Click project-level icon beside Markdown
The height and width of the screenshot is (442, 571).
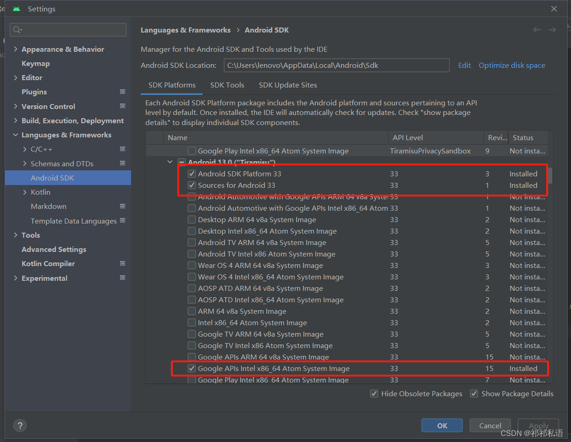pyautogui.click(x=122, y=206)
